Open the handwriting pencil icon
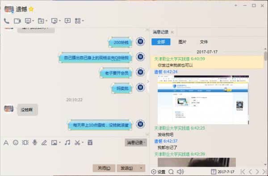Viewport: 268px width, 176px height. coord(44,142)
